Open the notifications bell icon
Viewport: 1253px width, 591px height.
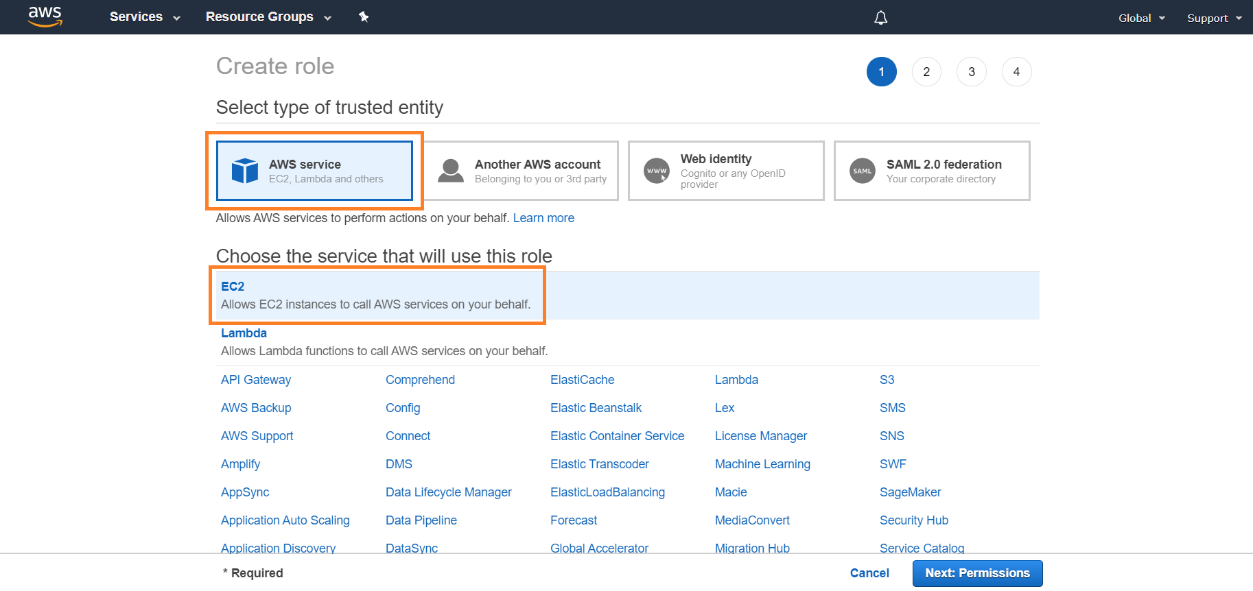880,18
